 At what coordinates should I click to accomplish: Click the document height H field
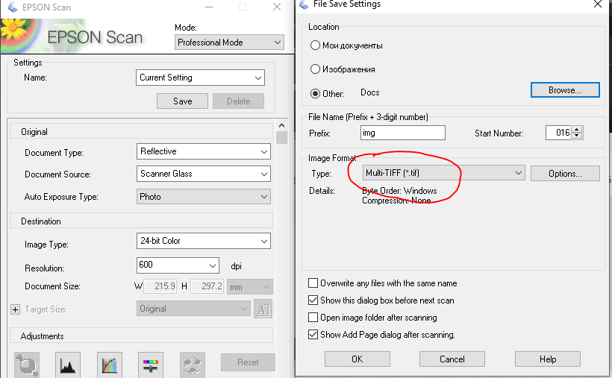coord(207,286)
